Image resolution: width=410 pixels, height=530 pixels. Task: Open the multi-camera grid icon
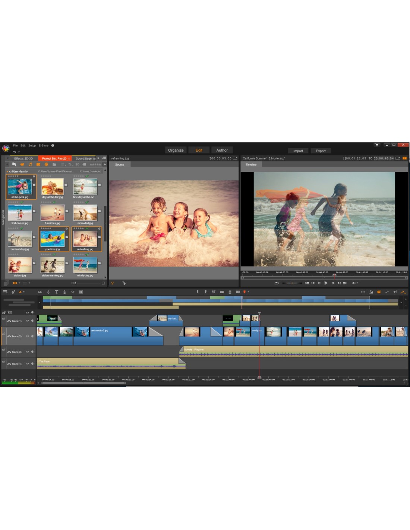tap(81, 292)
